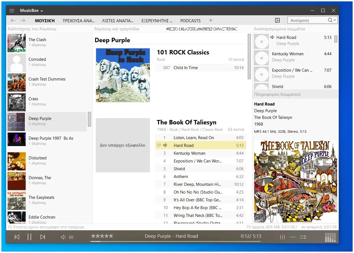Open Άλμπουμ και τραγούδια header menu
This screenshot has height=253, width=354.
[117, 29]
